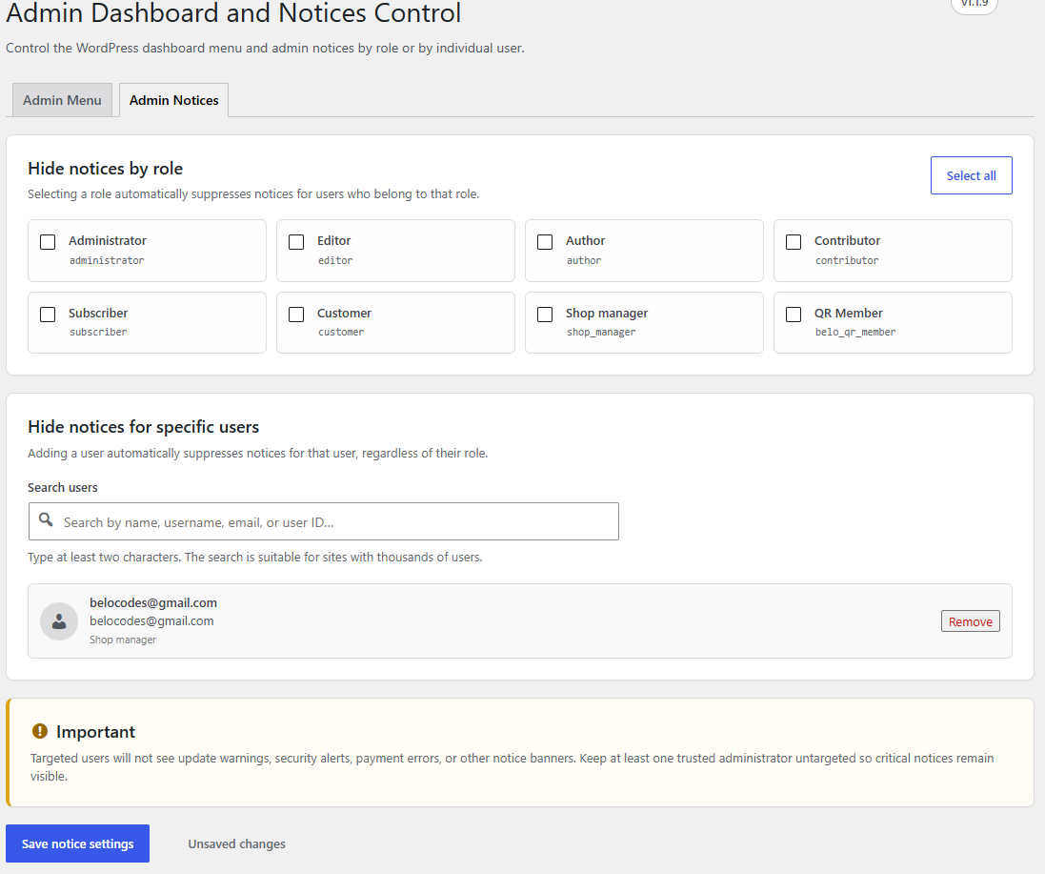1045x874 pixels.
Task: Click the belocodes user avatar icon
Action: [x=59, y=621]
